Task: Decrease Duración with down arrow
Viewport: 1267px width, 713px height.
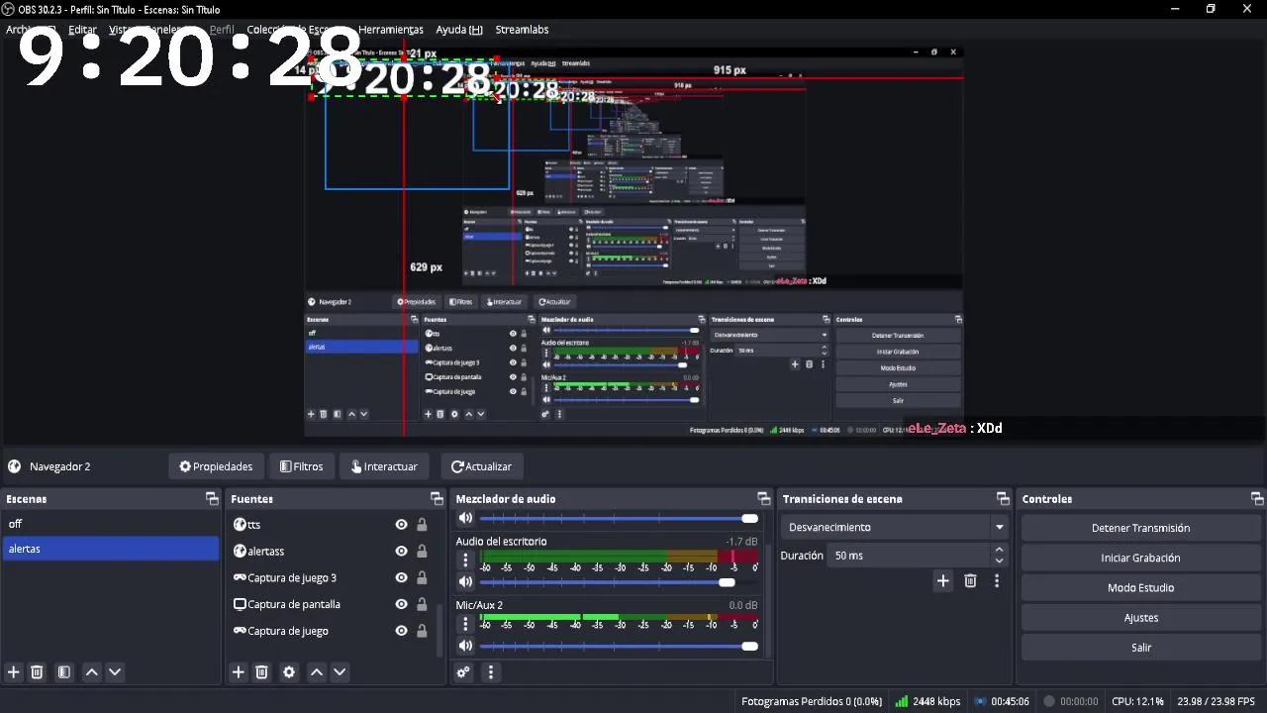Action: (999, 561)
